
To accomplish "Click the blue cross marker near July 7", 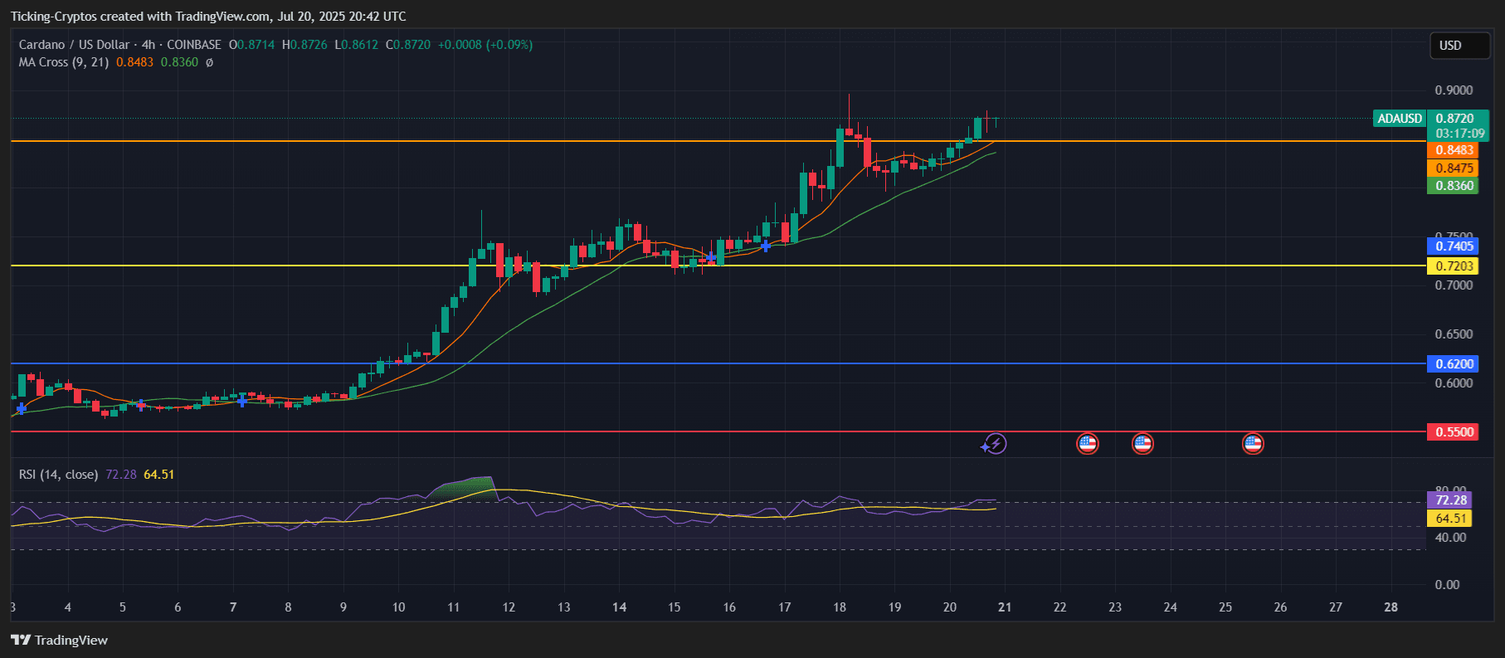I will [x=241, y=402].
